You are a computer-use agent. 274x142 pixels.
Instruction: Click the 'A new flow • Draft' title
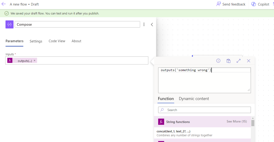pos(24,4)
